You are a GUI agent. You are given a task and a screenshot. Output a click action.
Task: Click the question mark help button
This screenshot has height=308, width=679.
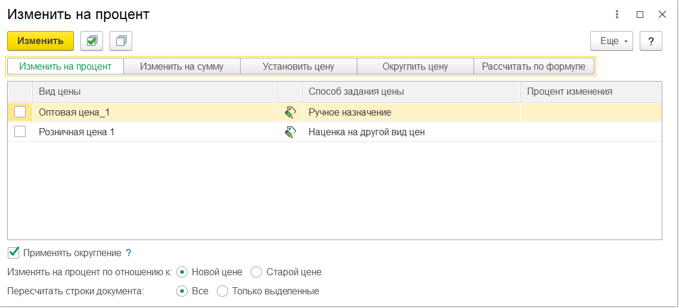pos(651,41)
